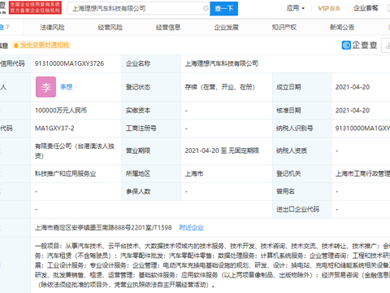This screenshot has height=293, width=390.
Task: Select company type 有限责任公司 text
Action: pos(75,151)
